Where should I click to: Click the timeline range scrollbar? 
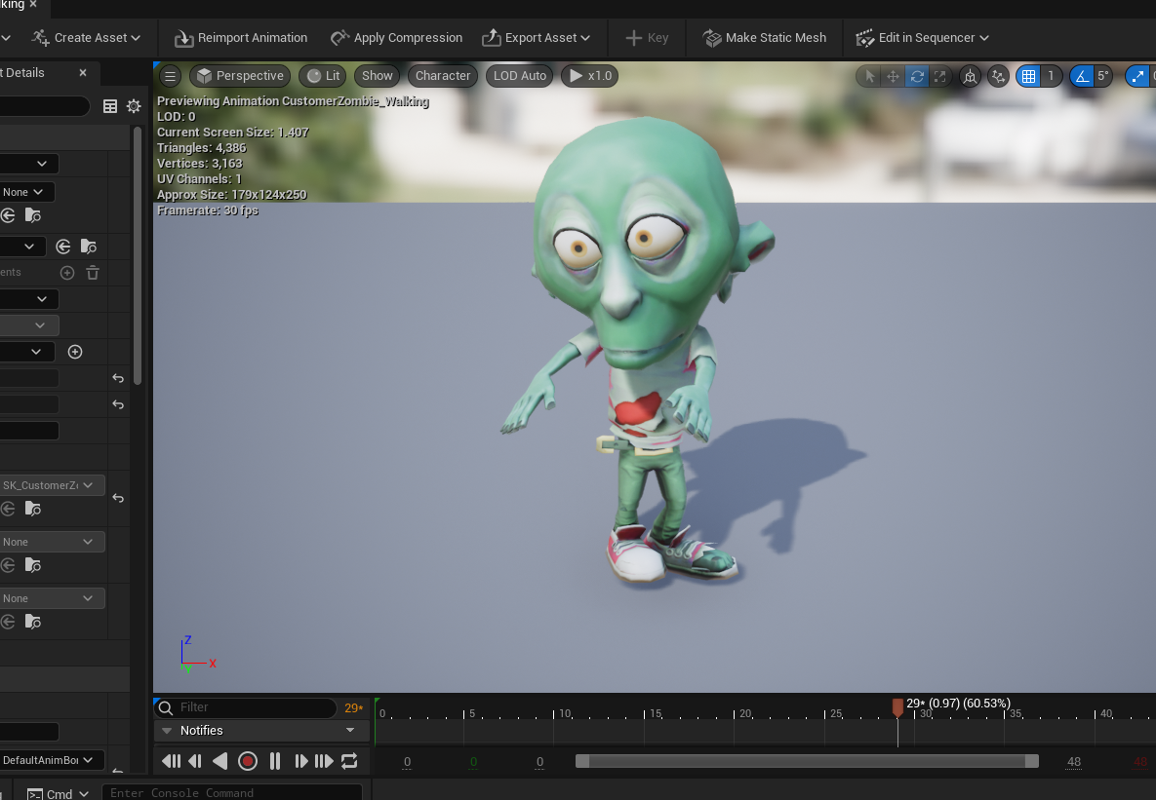pyautogui.click(x=806, y=761)
